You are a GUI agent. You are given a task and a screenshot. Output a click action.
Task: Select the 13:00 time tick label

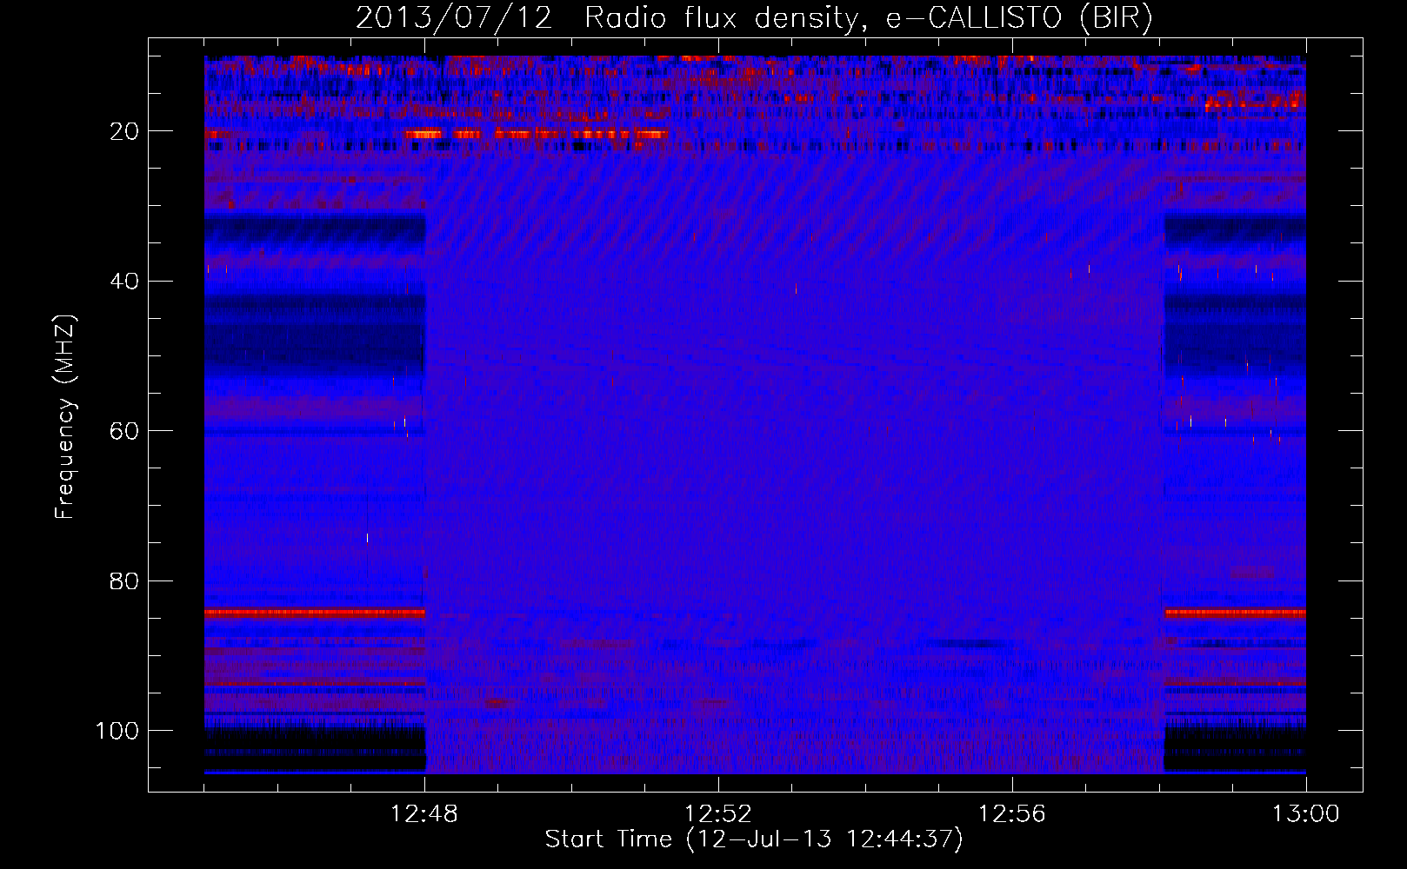tap(1306, 814)
